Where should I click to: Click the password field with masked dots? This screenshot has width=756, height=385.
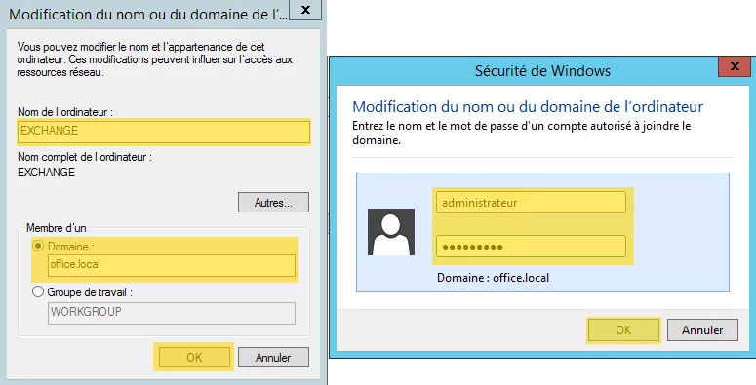pyautogui.click(x=531, y=247)
